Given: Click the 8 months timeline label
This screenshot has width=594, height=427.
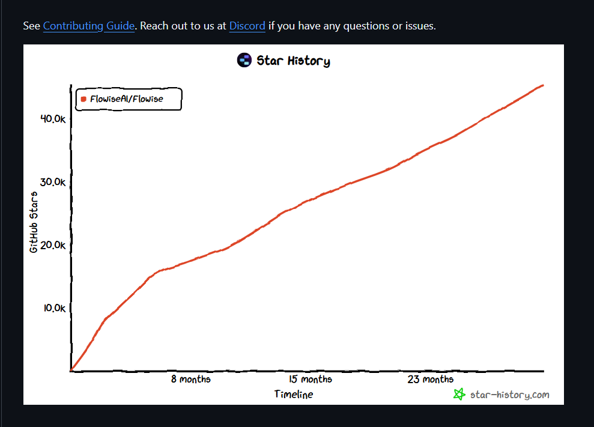Looking at the screenshot, I should pos(190,380).
